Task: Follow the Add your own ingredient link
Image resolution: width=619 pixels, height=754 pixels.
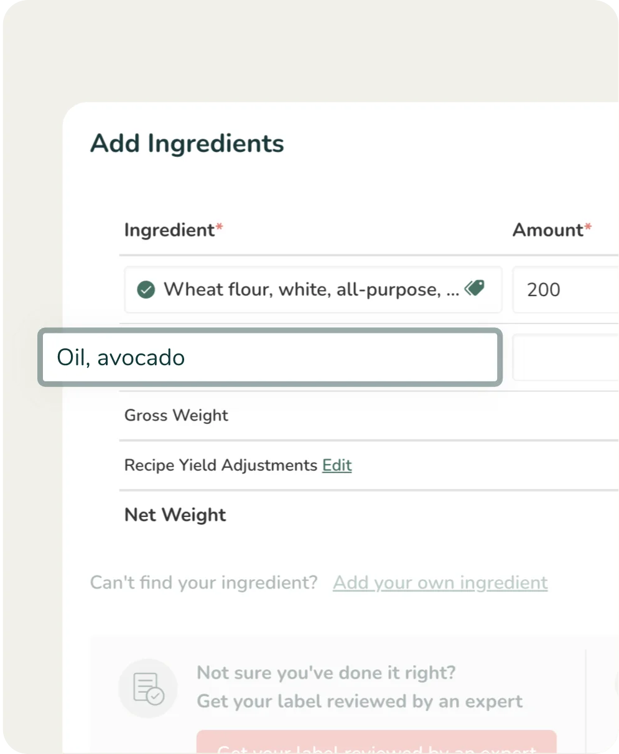Action: click(440, 583)
